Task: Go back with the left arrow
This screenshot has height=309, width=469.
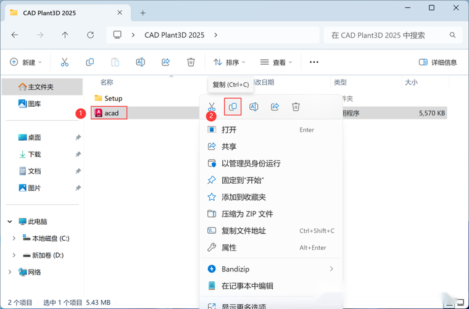Action: (x=15, y=35)
